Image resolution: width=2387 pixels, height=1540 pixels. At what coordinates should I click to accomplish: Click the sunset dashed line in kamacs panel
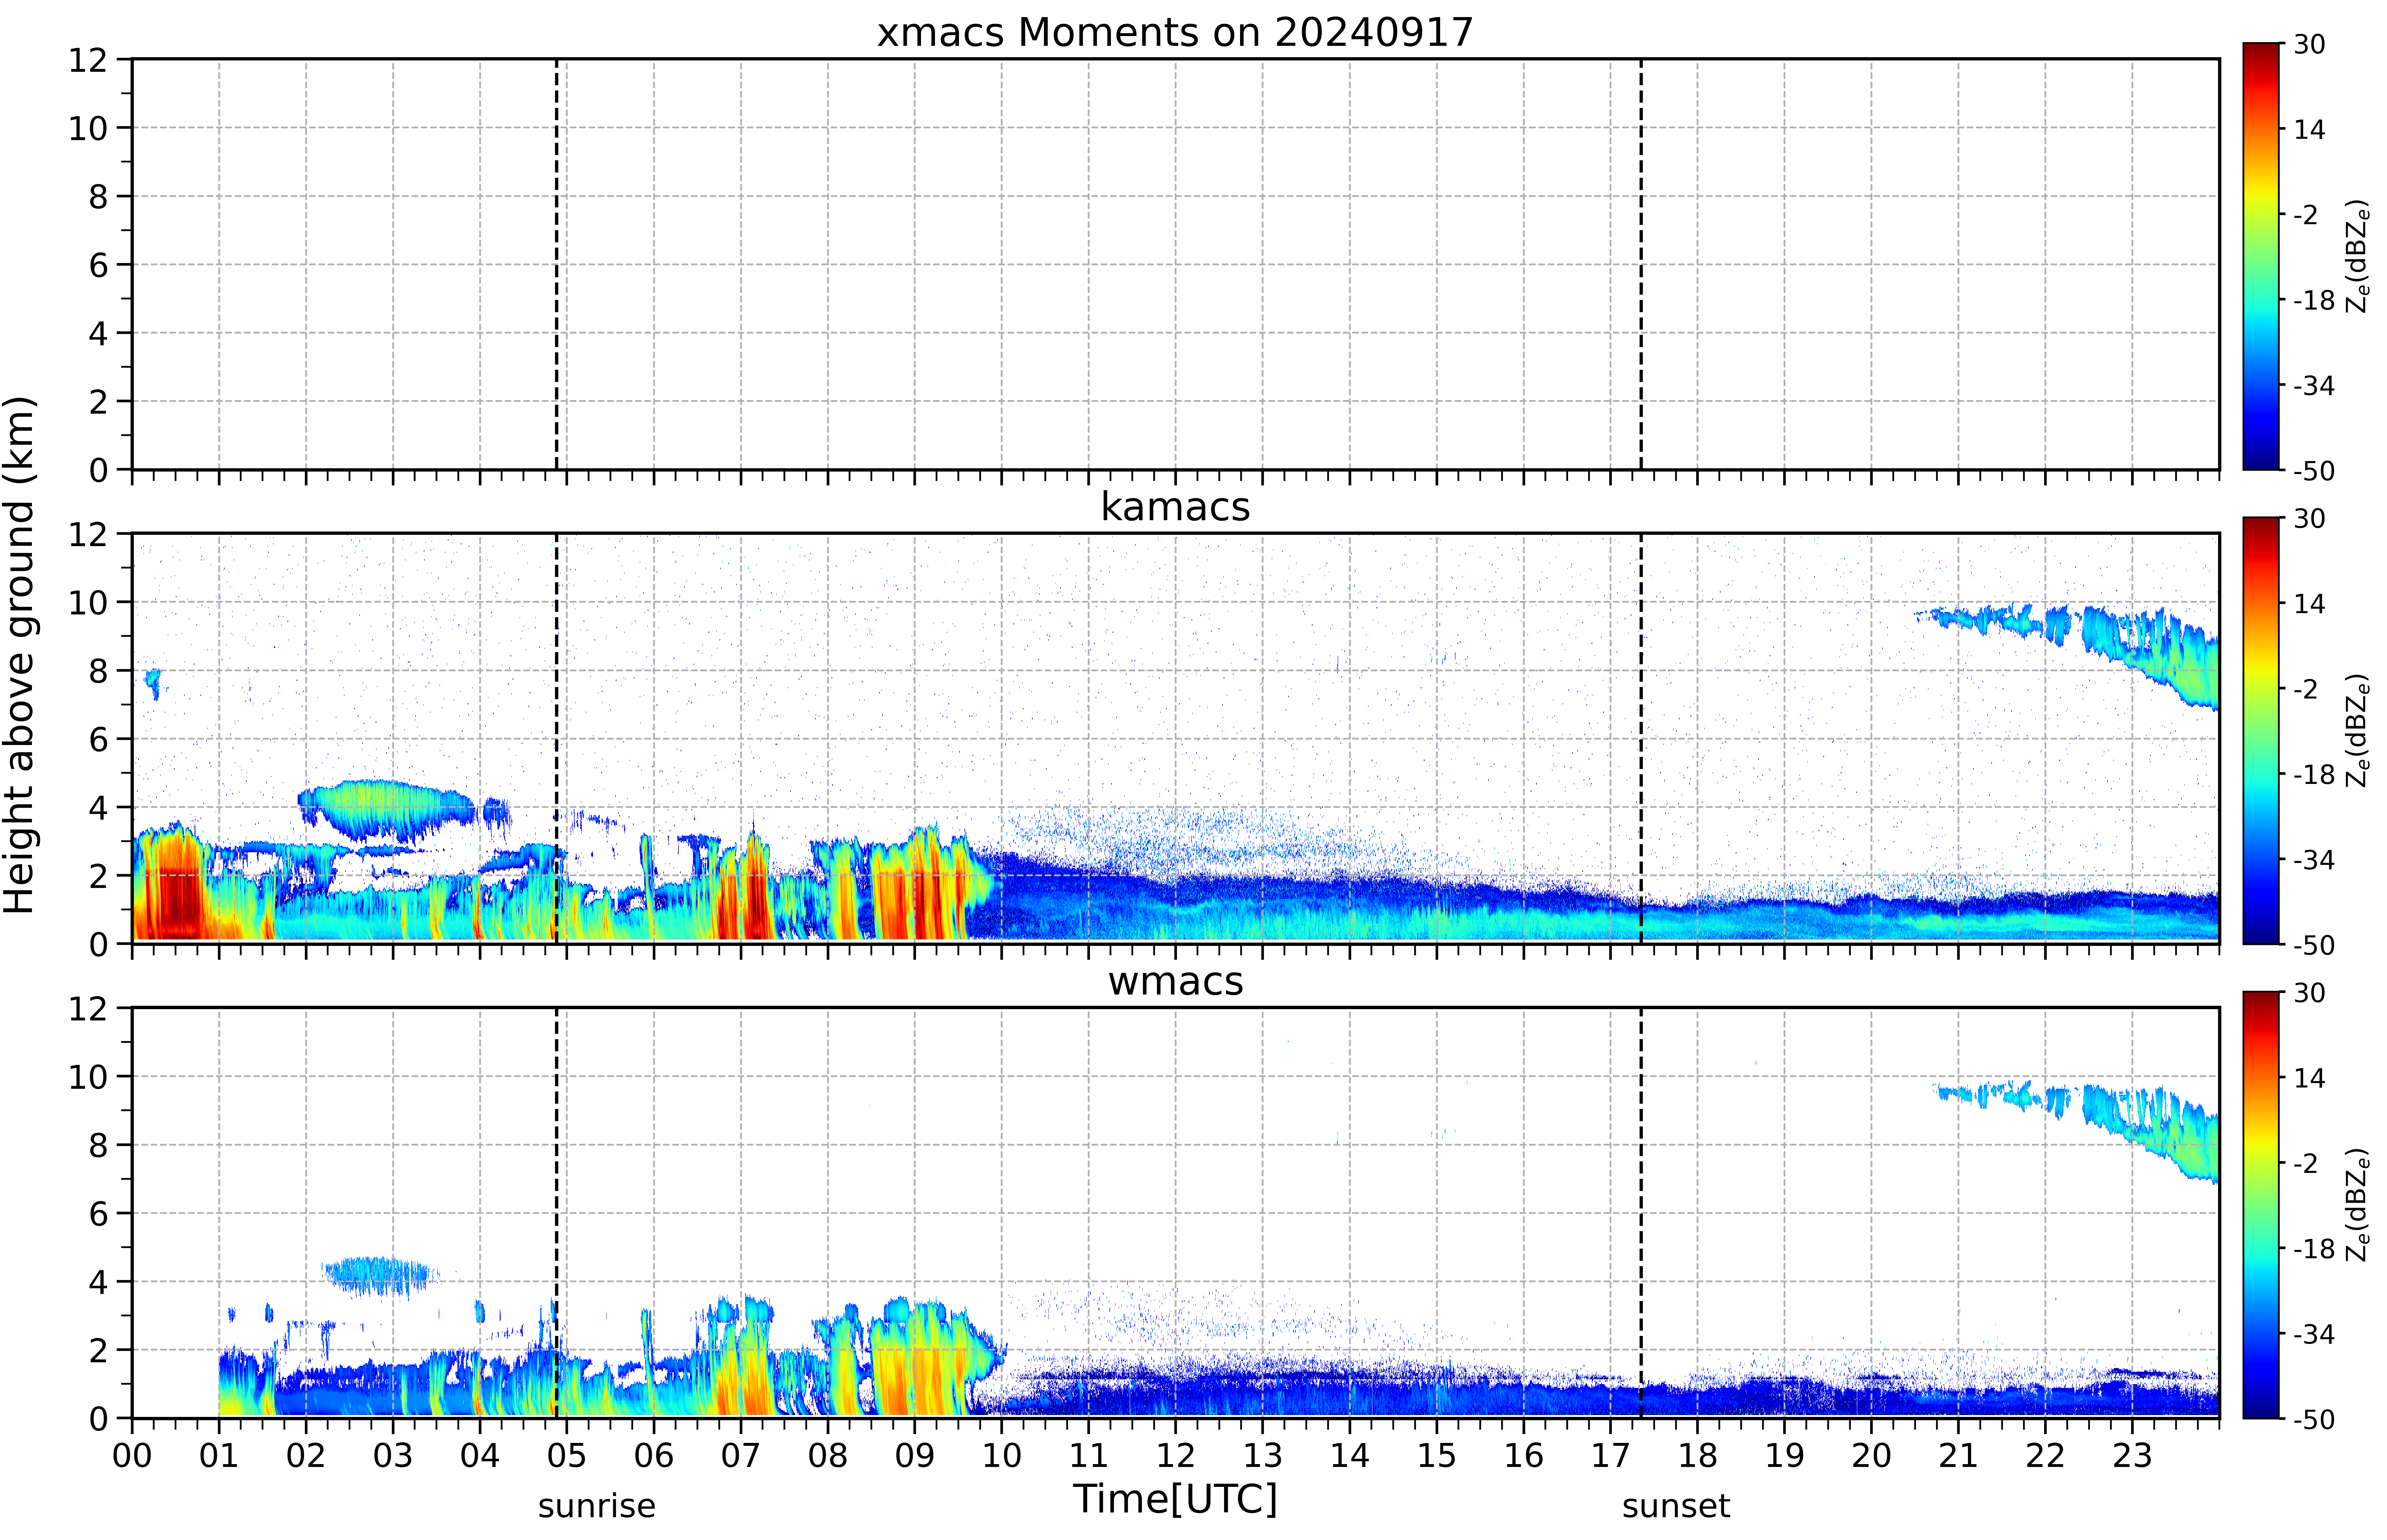click(1641, 738)
